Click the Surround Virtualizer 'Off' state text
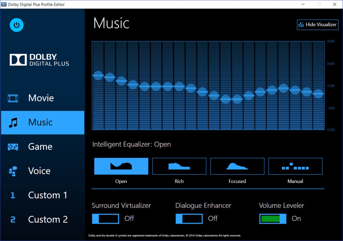The height and width of the screenshot is (241, 343). click(x=129, y=218)
